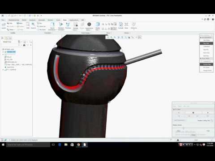Screen dimensions: 215x161
Task: Click the Windows Start button
Action: coord(3,144)
